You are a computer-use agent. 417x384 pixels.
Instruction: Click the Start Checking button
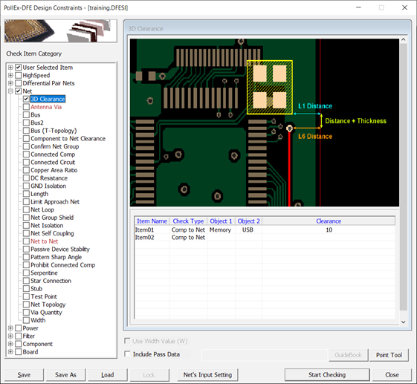point(327,374)
